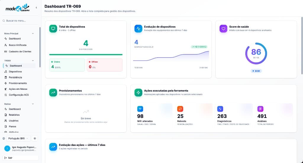Image resolution: width=303 pixels, height=163 pixels.
Task: Click the orange Reboots refresh icon
Action: tap(180, 109)
